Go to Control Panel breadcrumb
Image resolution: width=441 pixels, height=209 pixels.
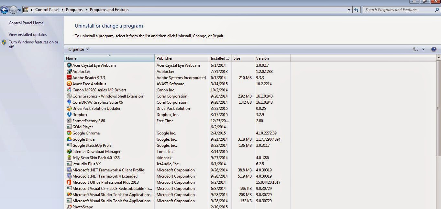[x=47, y=10]
